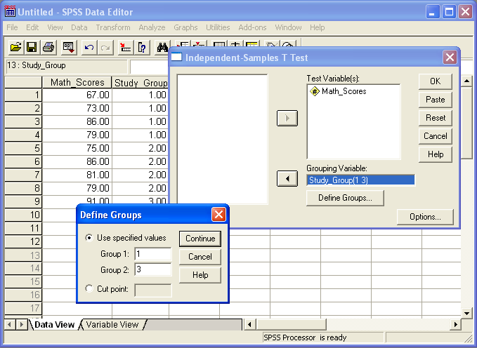Click the vertical scrollbar down arrow

coord(466,313)
